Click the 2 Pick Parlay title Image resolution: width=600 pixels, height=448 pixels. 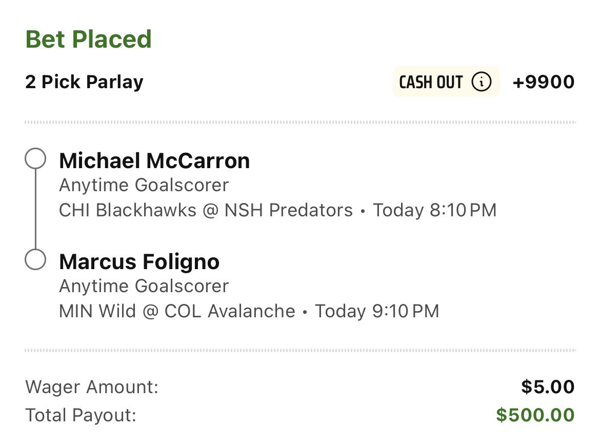pyautogui.click(x=85, y=82)
